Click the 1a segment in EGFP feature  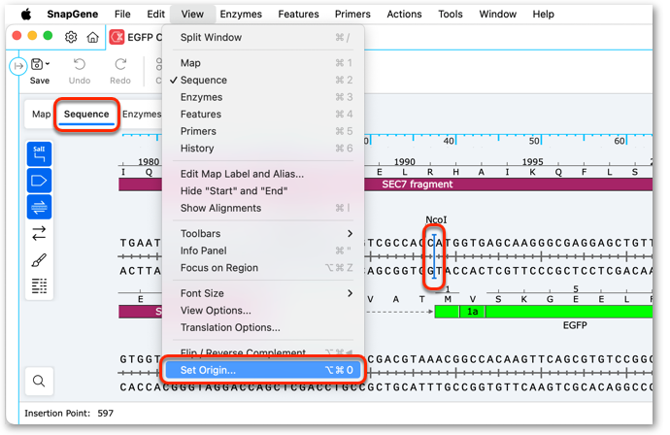coord(472,312)
